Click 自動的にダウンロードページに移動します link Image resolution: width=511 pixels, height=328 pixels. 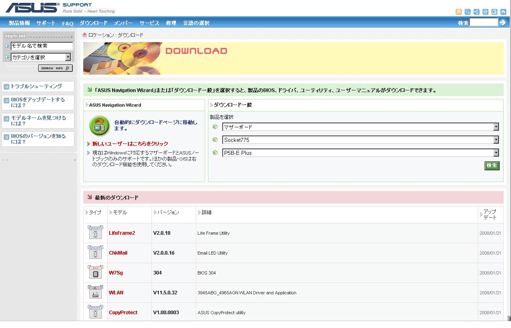pos(156,125)
